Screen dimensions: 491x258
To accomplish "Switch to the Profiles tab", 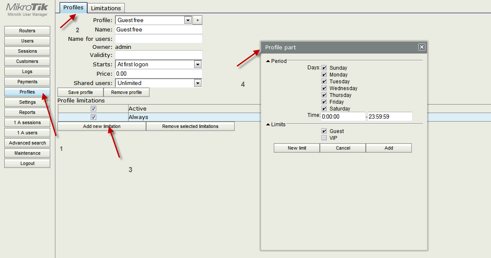I will (73, 8).
